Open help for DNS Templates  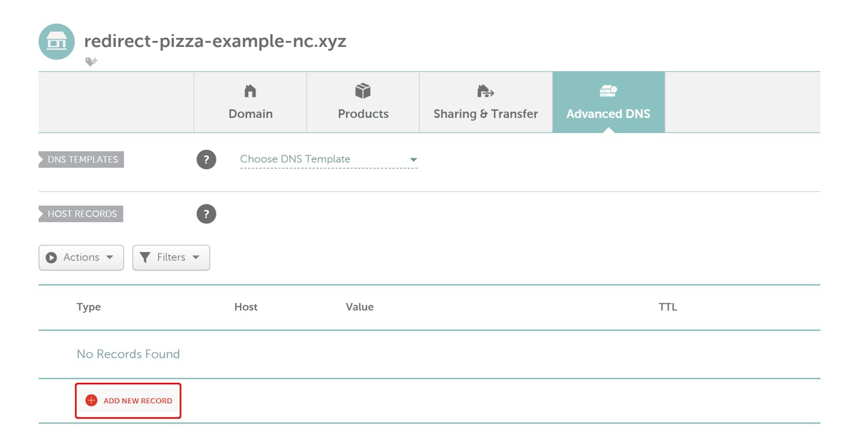pyautogui.click(x=206, y=160)
